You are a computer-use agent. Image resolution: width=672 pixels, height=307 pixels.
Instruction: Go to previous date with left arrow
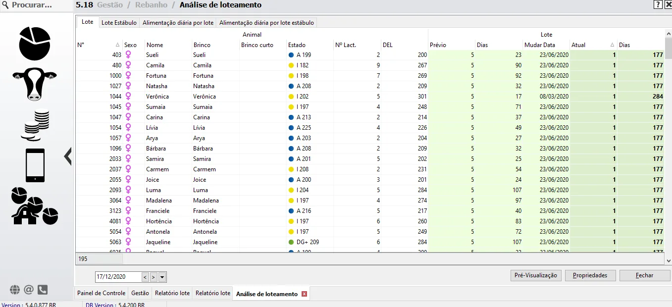click(145, 277)
